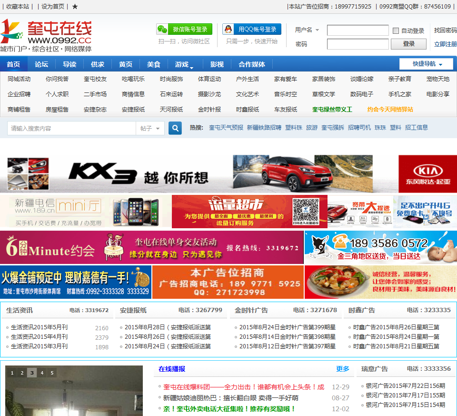Open the 供求 tab
This screenshot has height=416, width=457.
coord(98,64)
